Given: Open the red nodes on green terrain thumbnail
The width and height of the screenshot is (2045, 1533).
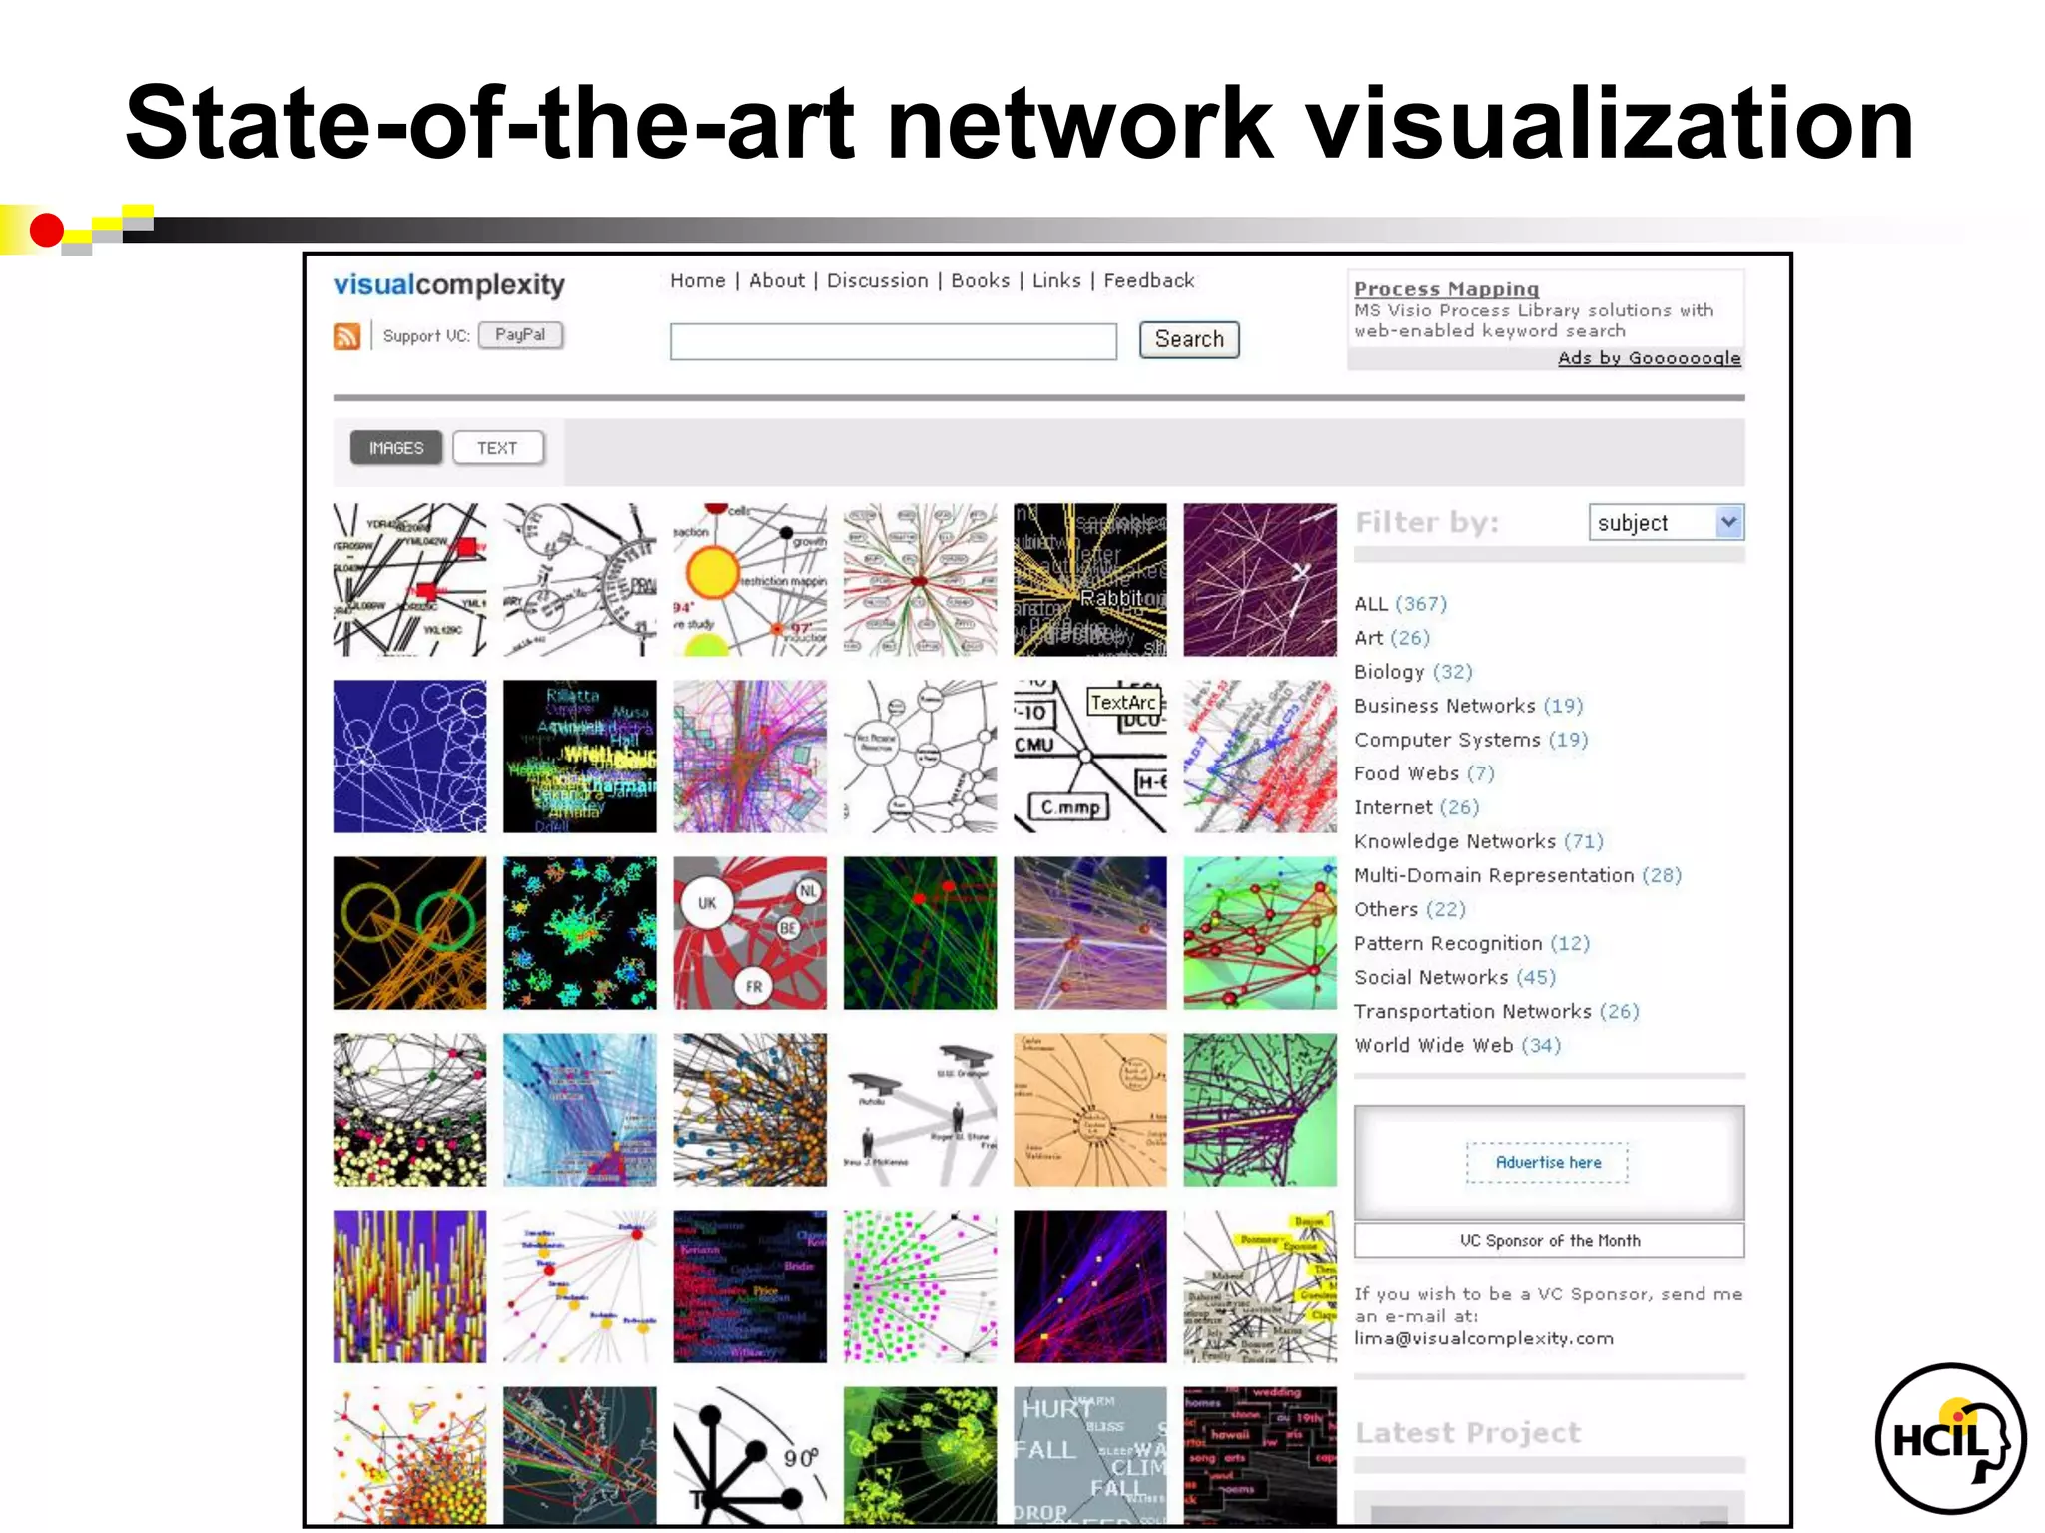Looking at the screenshot, I should (x=1260, y=933).
